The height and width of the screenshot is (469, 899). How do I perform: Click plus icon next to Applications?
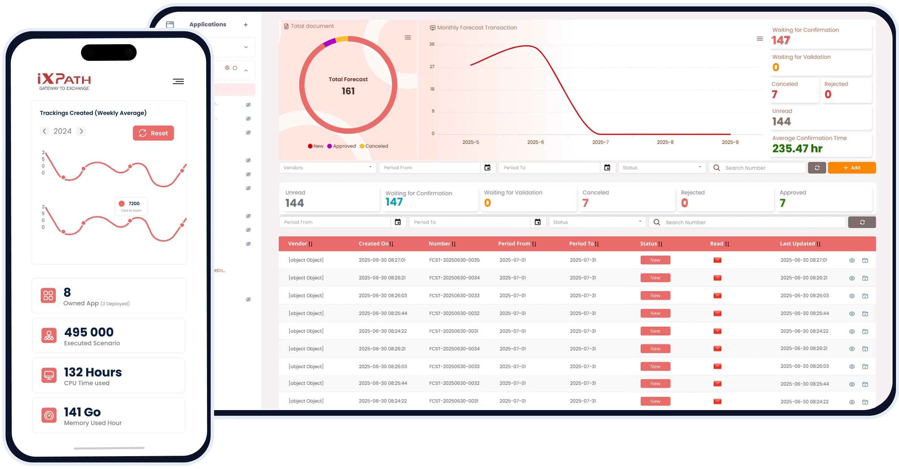pyautogui.click(x=246, y=25)
